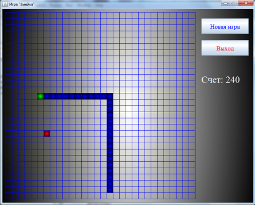Click the Java icon in the title bar
This screenshot has width=255, height=205.
coord(5,4)
